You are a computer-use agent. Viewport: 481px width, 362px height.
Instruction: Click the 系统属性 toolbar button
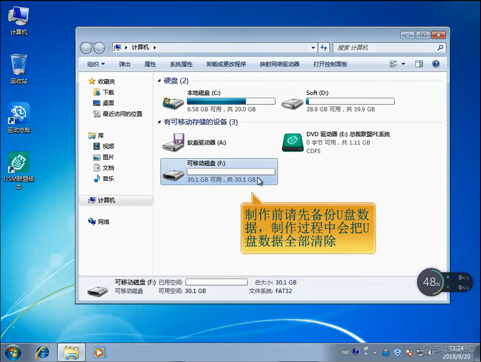click(181, 64)
